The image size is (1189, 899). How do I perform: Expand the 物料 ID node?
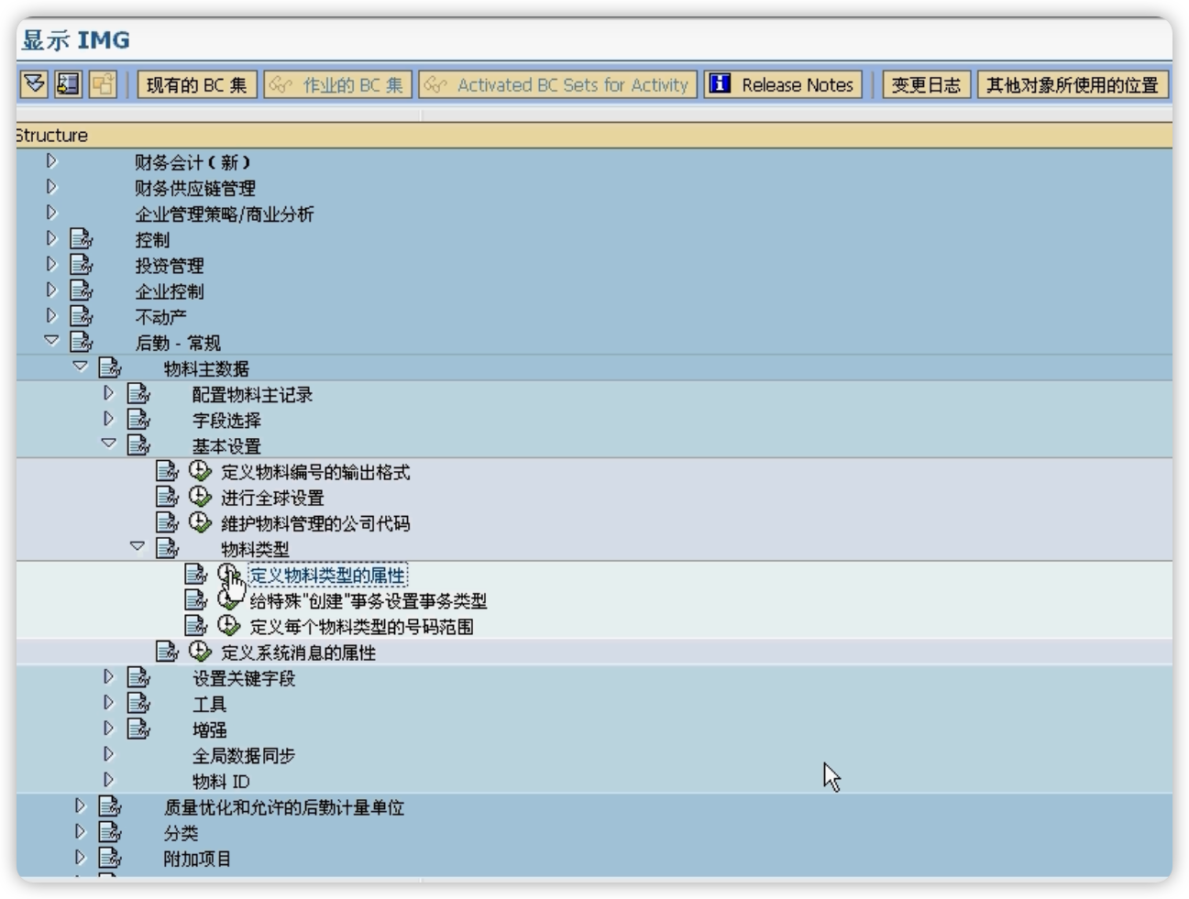[108, 780]
